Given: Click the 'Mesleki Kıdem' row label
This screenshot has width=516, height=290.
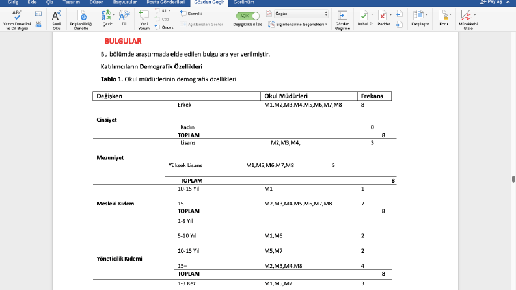Looking at the screenshot, I should [115, 204].
